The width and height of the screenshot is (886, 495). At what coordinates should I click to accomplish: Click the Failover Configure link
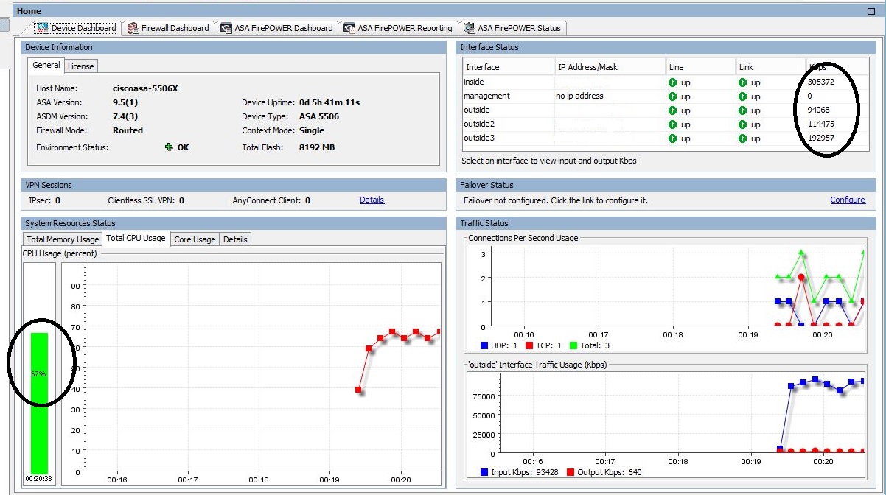[x=847, y=200]
